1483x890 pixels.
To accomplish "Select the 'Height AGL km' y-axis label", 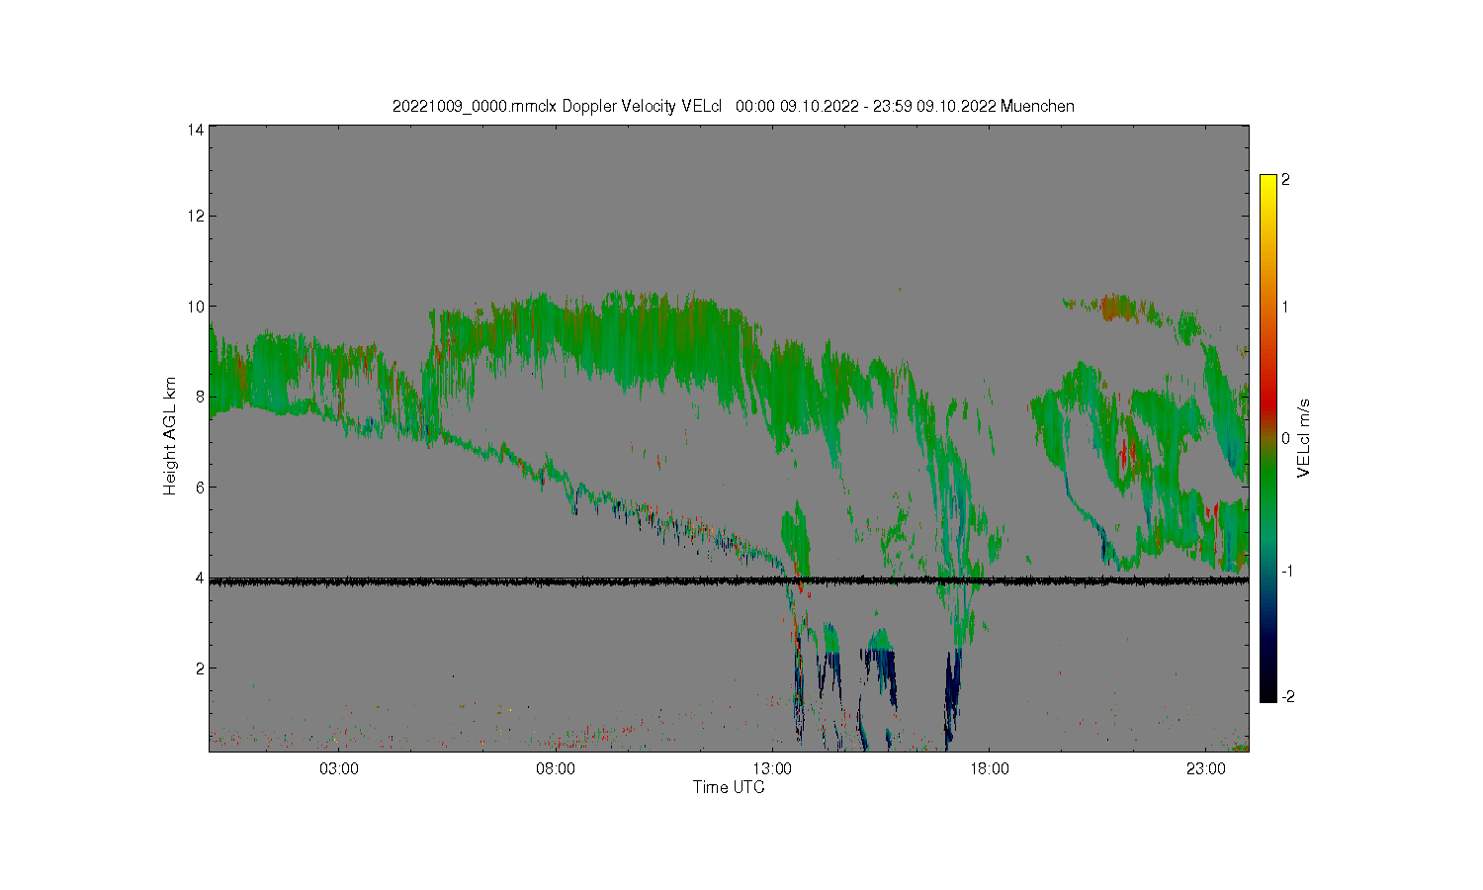I will tap(170, 436).
